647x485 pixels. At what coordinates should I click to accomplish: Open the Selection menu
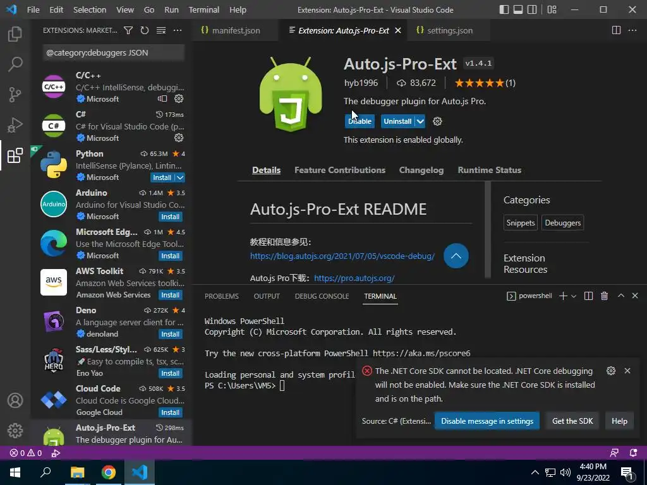[90, 9]
